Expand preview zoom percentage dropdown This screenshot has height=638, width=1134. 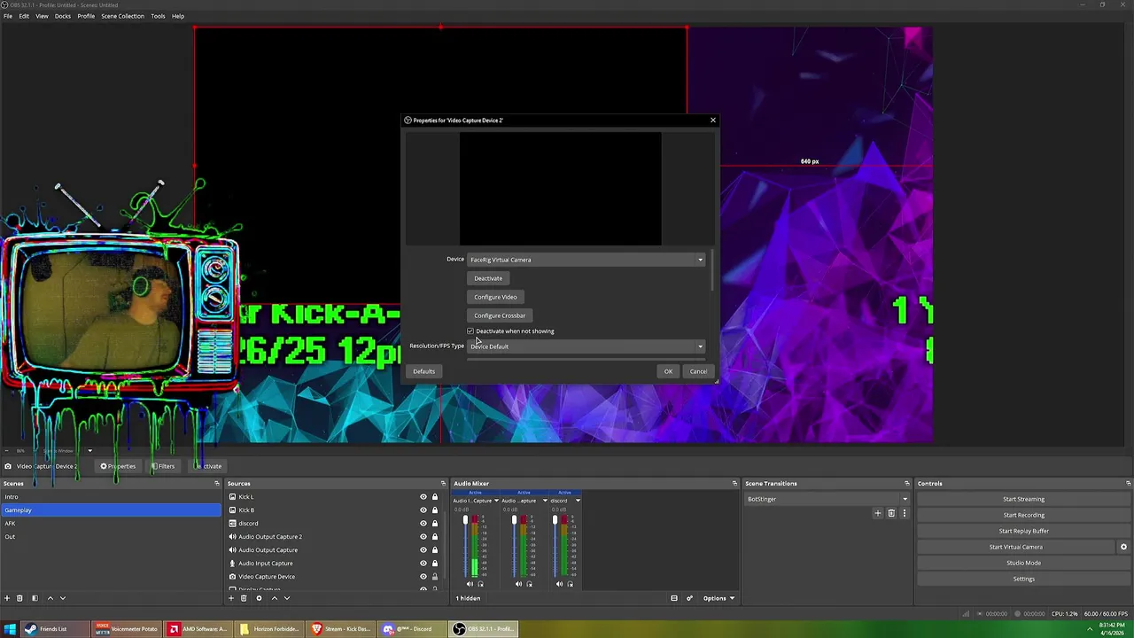tap(89, 450)
